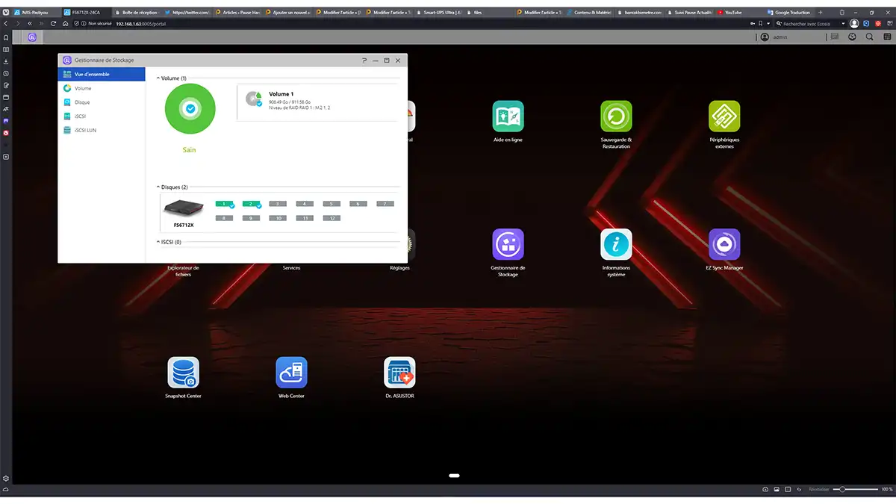Click the help question mark in Gestionnaire de Stockage
This screenshot has width=896, height=504.
(x=364, y=60)
